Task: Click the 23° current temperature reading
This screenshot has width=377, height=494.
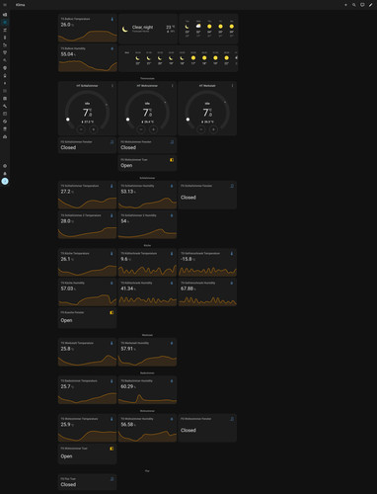Action: pyautogui.click(x=170, y=28)
